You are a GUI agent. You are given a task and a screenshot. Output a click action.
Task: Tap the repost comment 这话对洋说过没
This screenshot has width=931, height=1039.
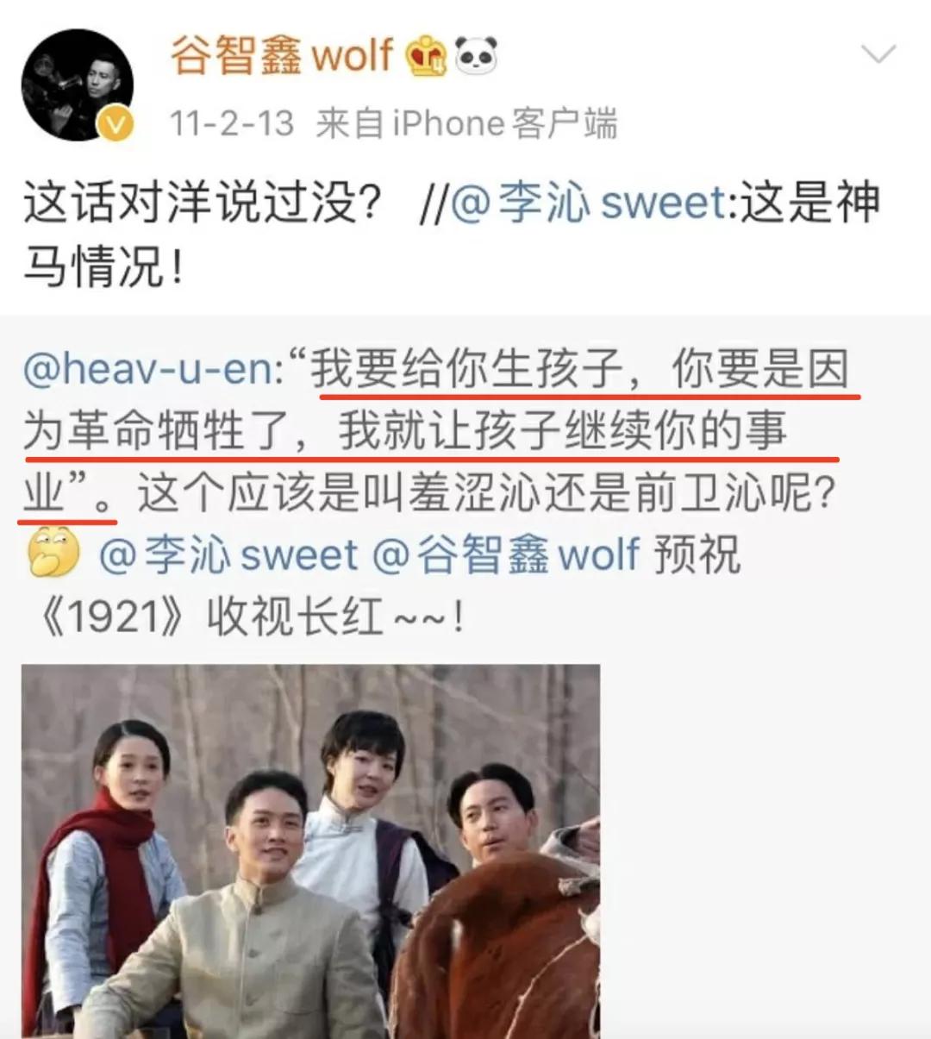pyautogui.click(x=203, y=203)
